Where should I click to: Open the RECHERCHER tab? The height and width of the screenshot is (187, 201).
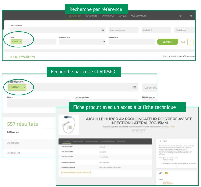click(74, 16)
